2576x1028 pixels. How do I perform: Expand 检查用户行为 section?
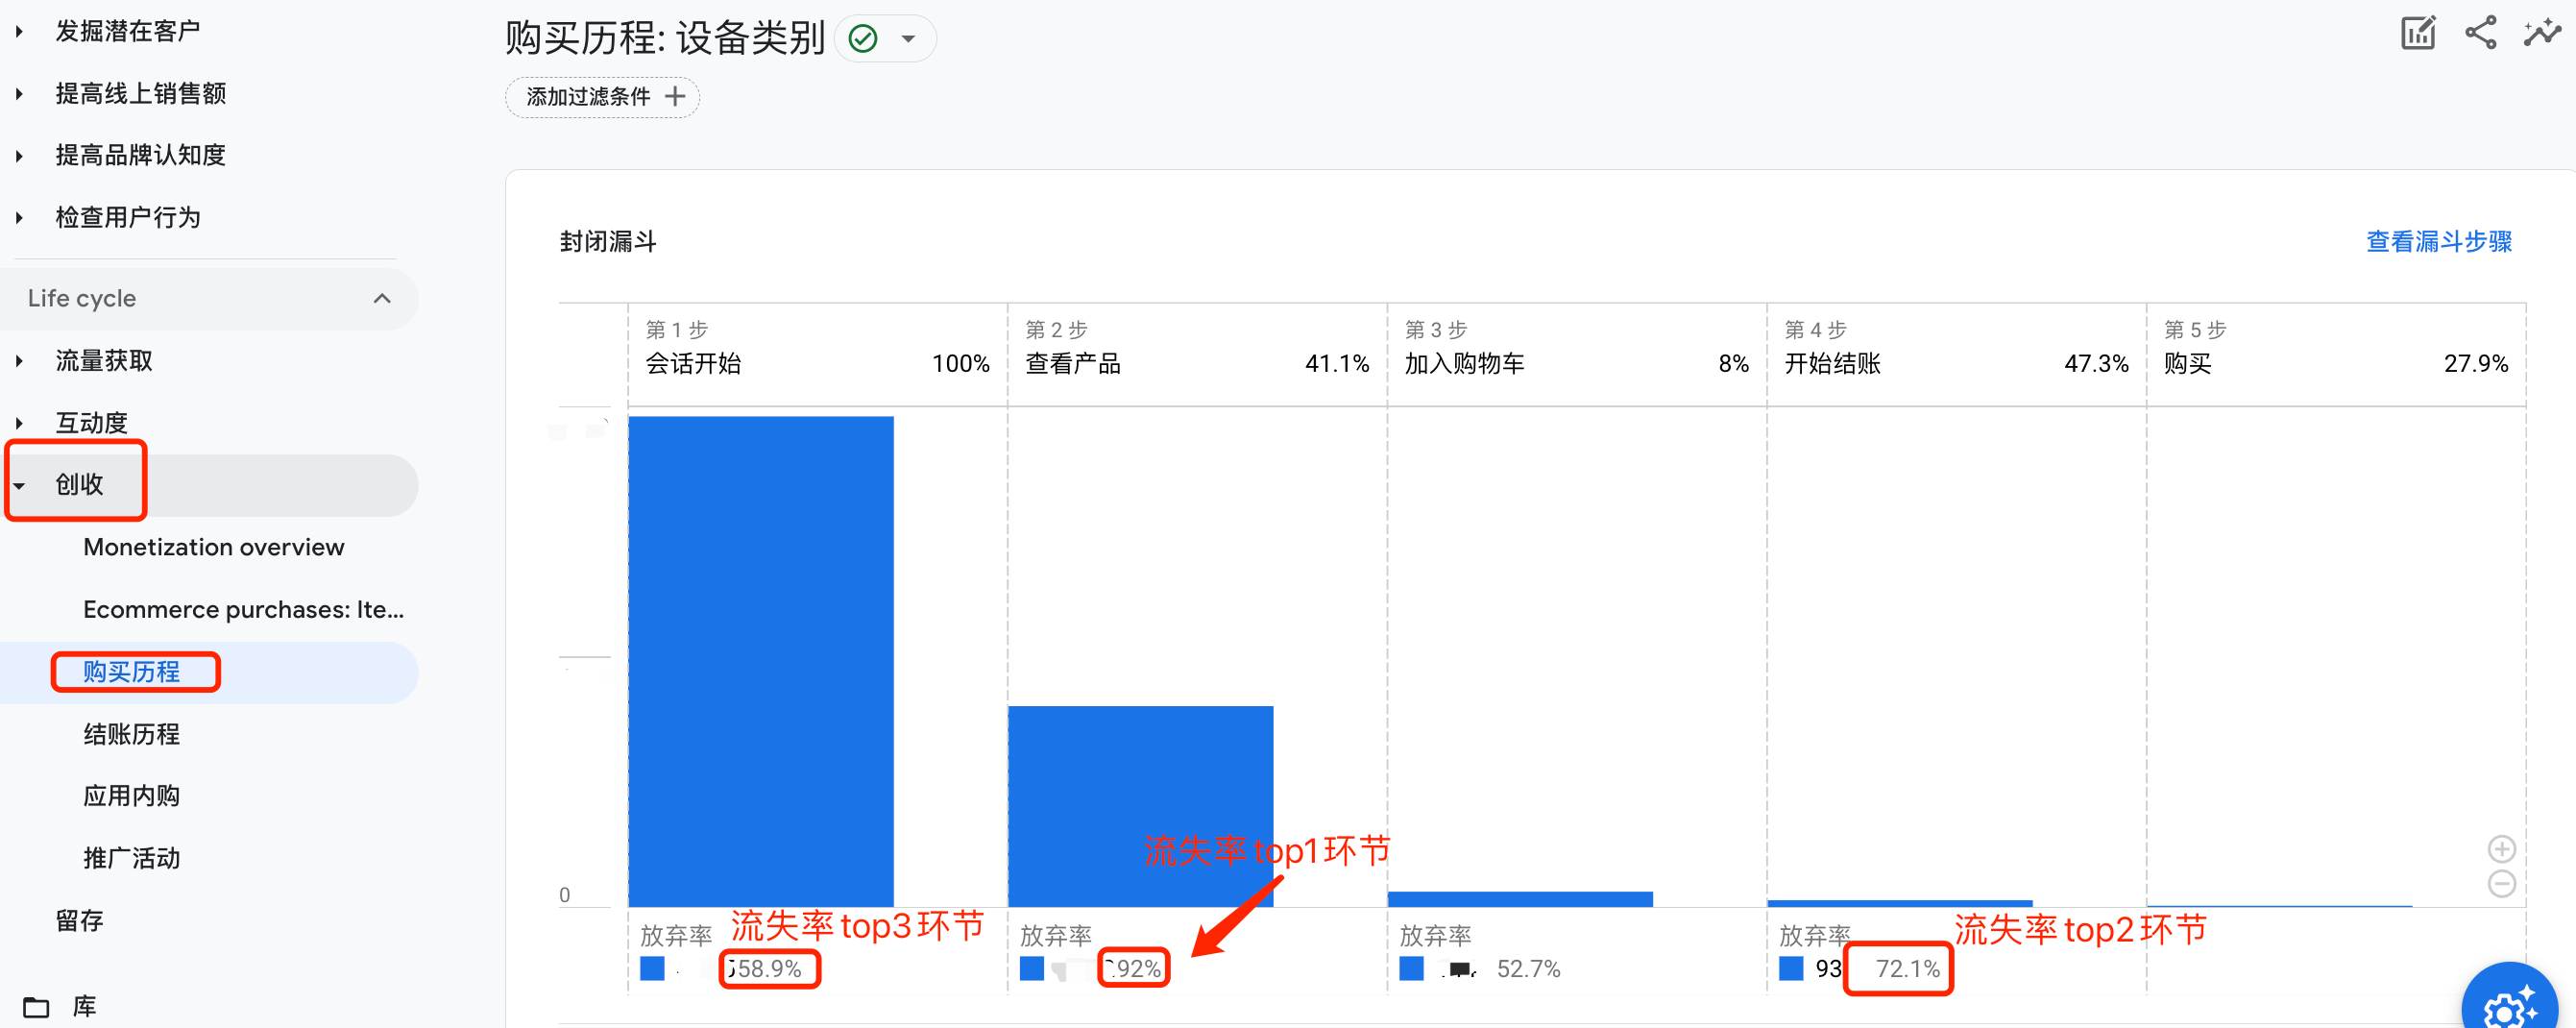point(19,218)
